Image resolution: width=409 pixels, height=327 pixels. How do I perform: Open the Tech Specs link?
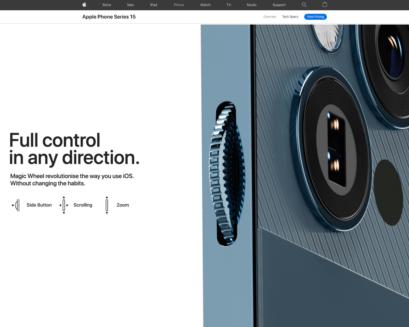(290, 17)
